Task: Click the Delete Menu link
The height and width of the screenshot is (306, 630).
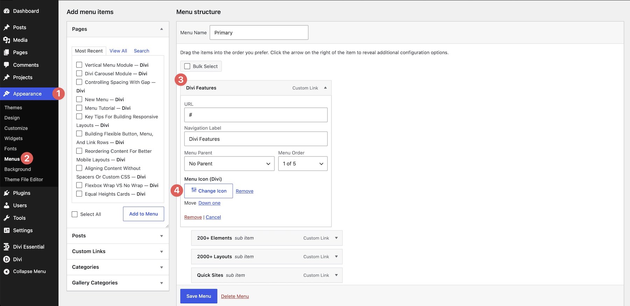Action: coord(235,296)
